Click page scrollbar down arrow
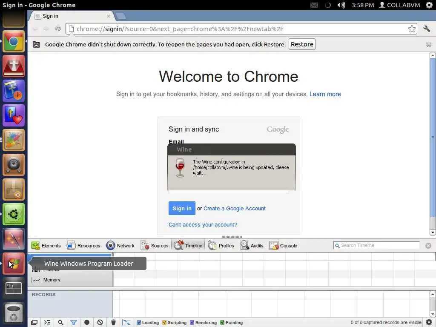The height and width of the screenshot is (327, 436). [433, 232]
